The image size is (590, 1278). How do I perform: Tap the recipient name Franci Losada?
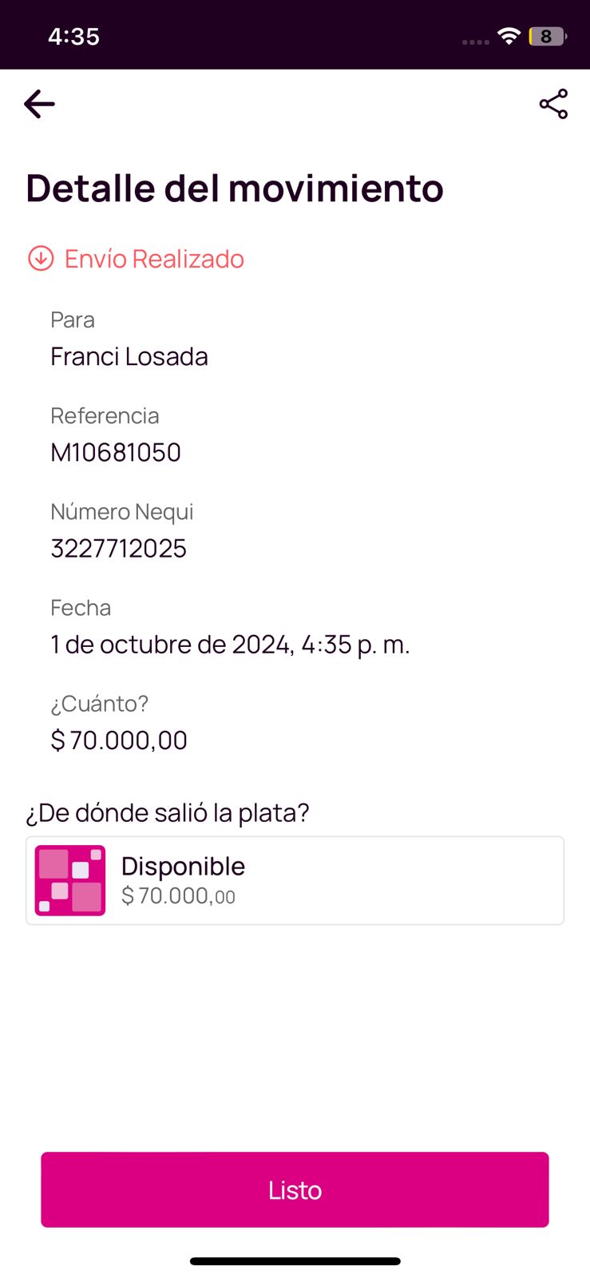[x=129, y=356]
